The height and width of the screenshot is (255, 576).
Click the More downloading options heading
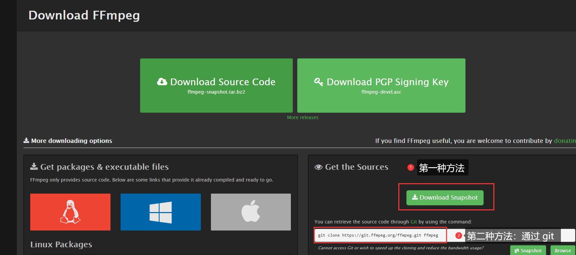pyautogui.click(x=68, y=141)
